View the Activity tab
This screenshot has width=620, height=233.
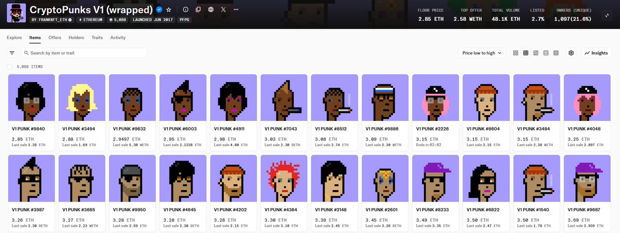[x=118, y=38]
